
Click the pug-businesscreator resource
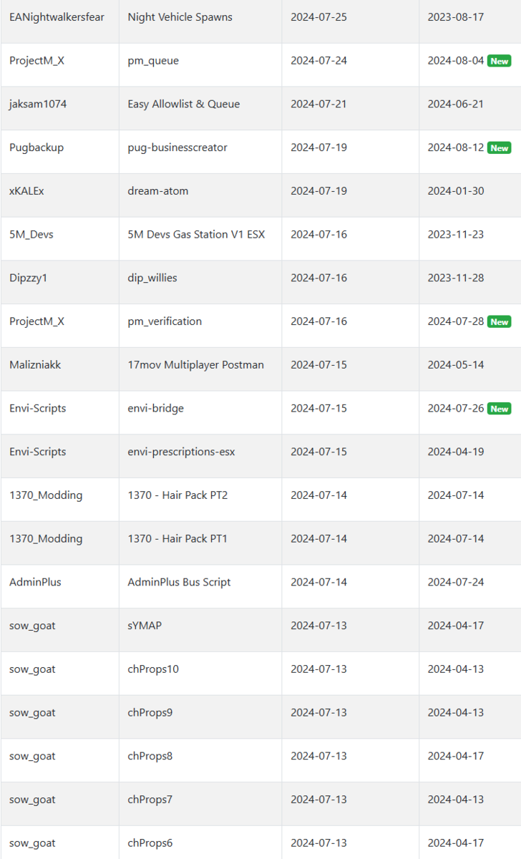tap(177, 147)
